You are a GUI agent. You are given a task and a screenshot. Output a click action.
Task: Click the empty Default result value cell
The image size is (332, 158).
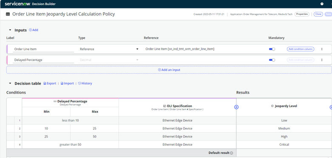coord(284,153)
